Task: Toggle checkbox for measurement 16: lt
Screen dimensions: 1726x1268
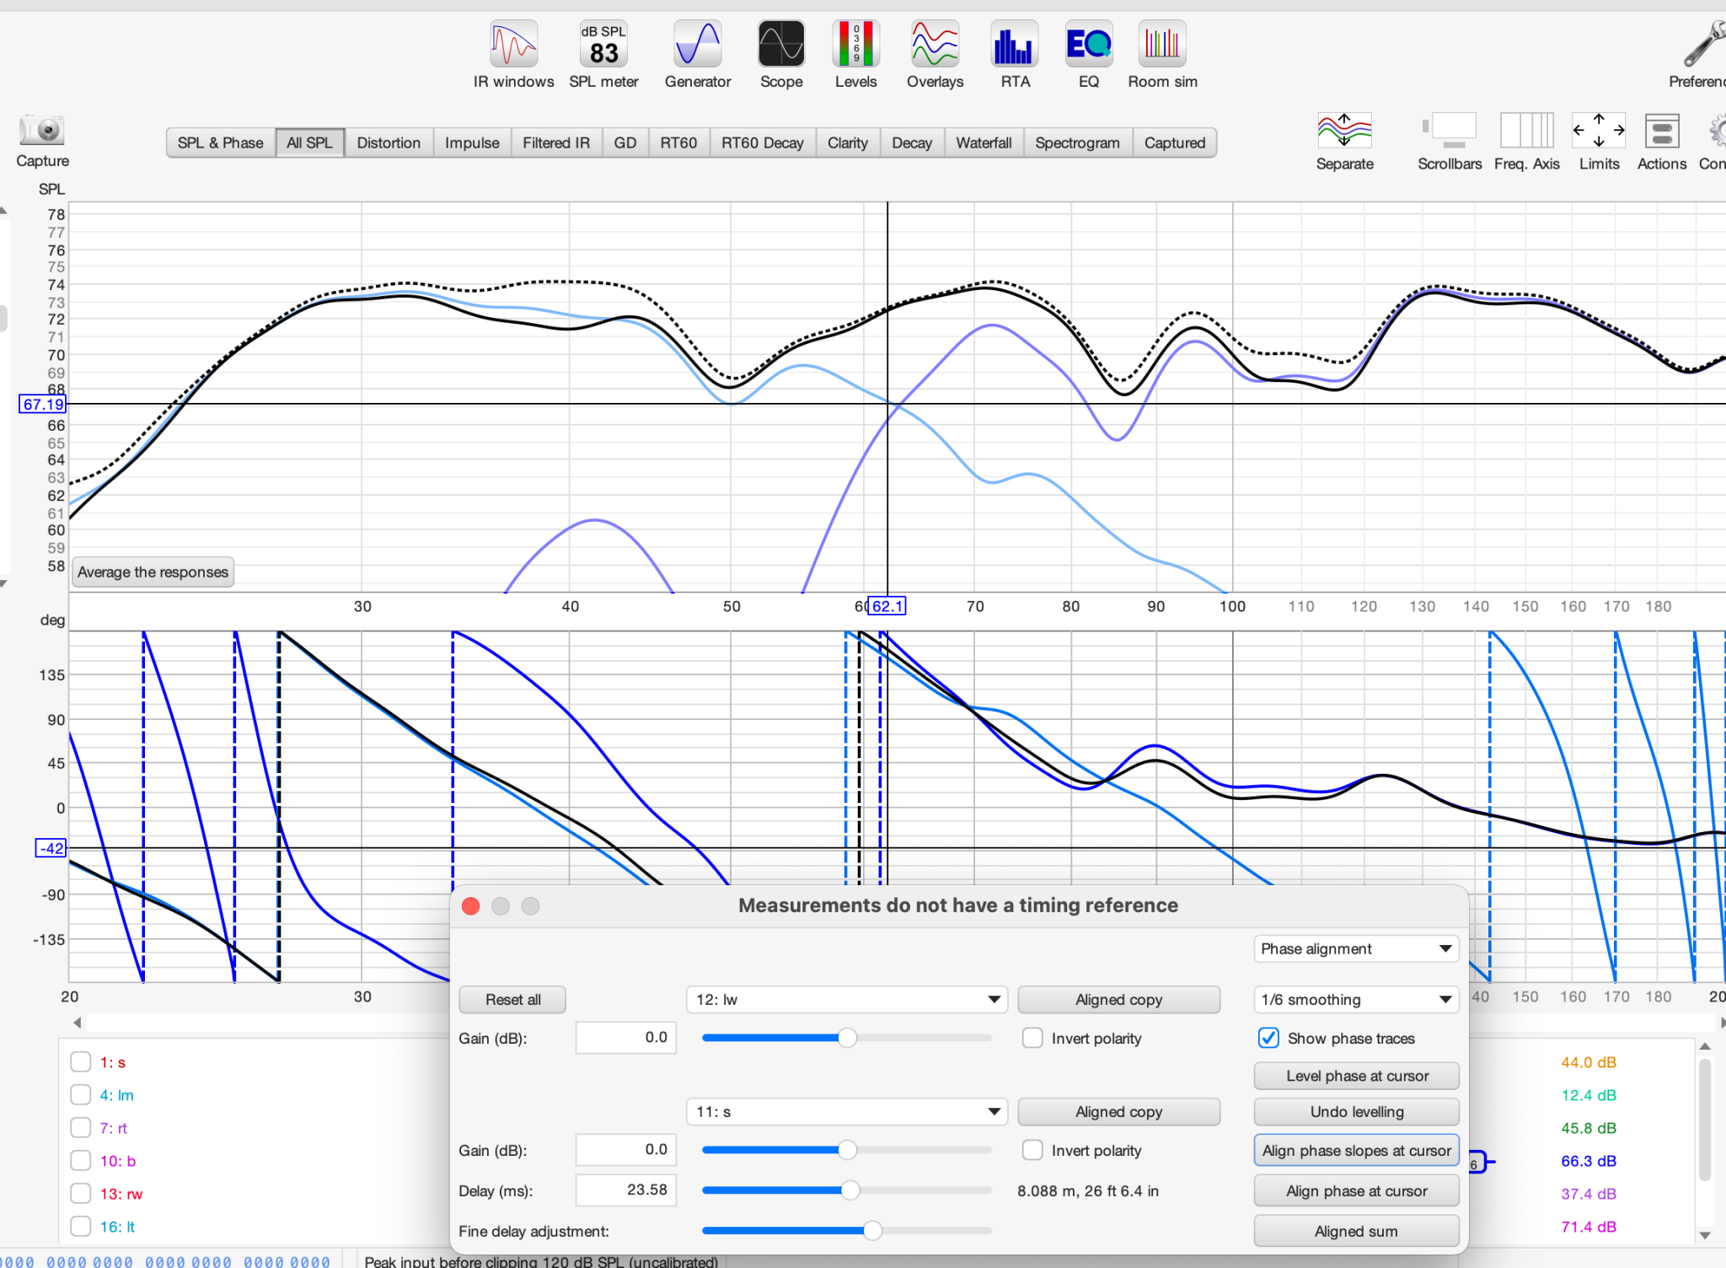Action: 80,1227
